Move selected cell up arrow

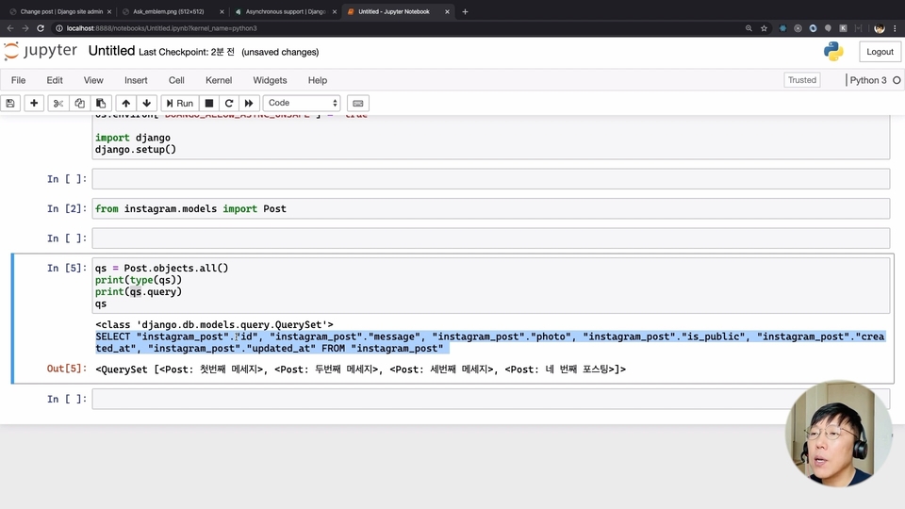[125, 104]
